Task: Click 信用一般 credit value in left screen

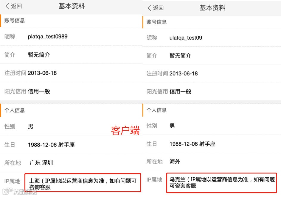Action: click(x=39, y=91)
